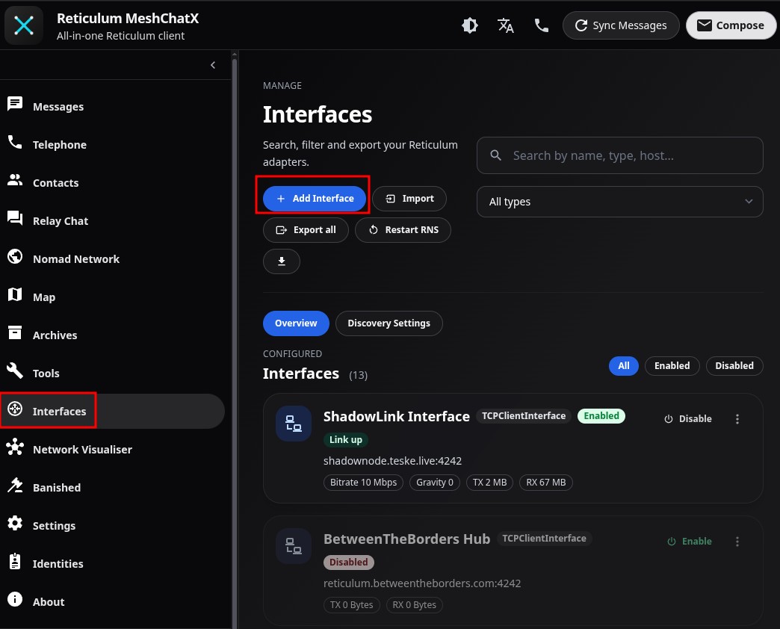Click the MeshChatX X logo icon
The image size is (780, 629).
pos(24,25)
